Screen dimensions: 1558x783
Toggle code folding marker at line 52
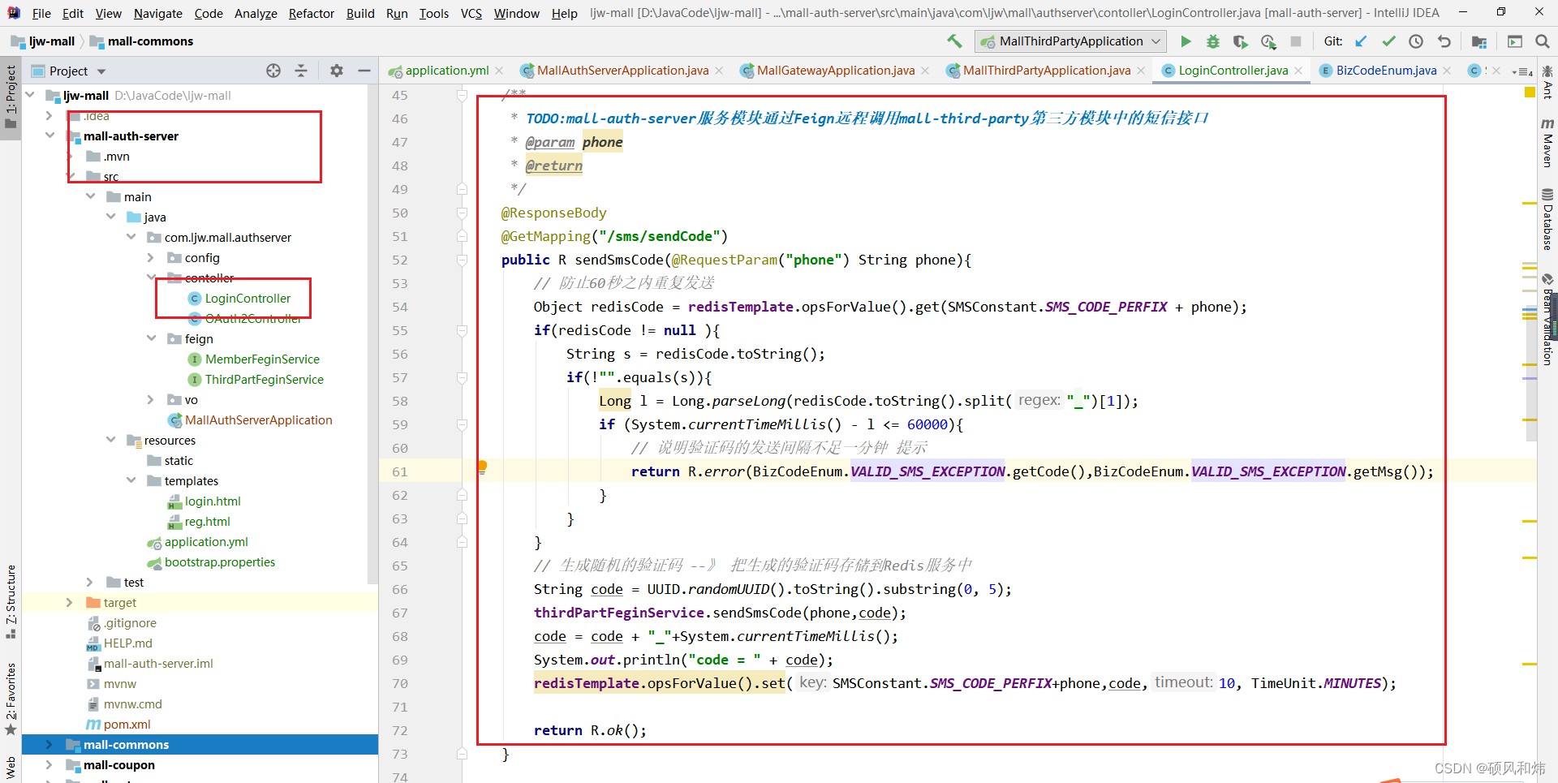[462, 260]
